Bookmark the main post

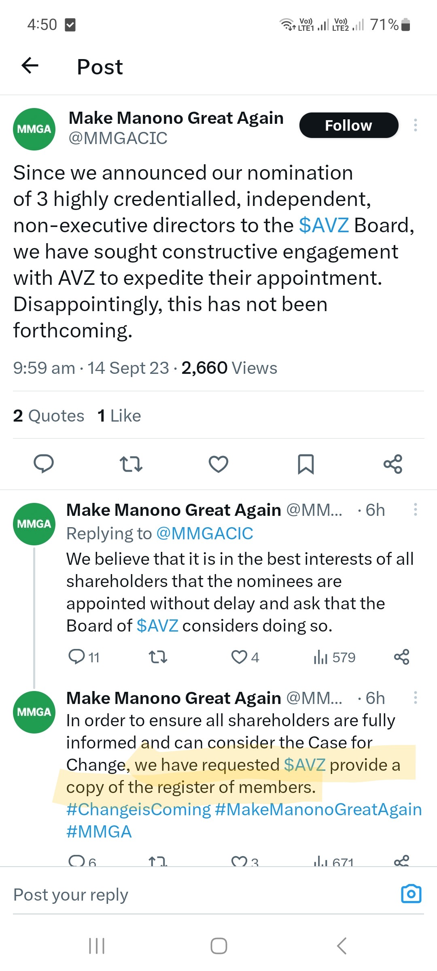tap(305, 464)
